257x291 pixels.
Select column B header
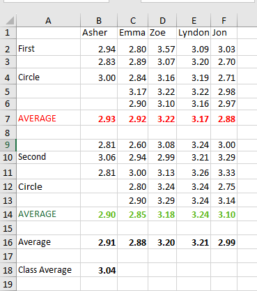(x=99, y=21)
